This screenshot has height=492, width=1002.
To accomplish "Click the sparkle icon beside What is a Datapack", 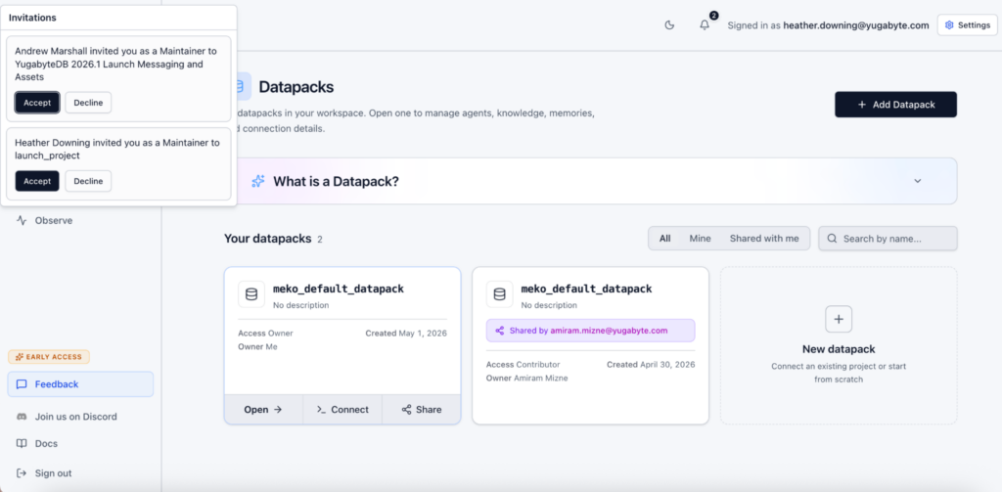I will coord(258,181).
